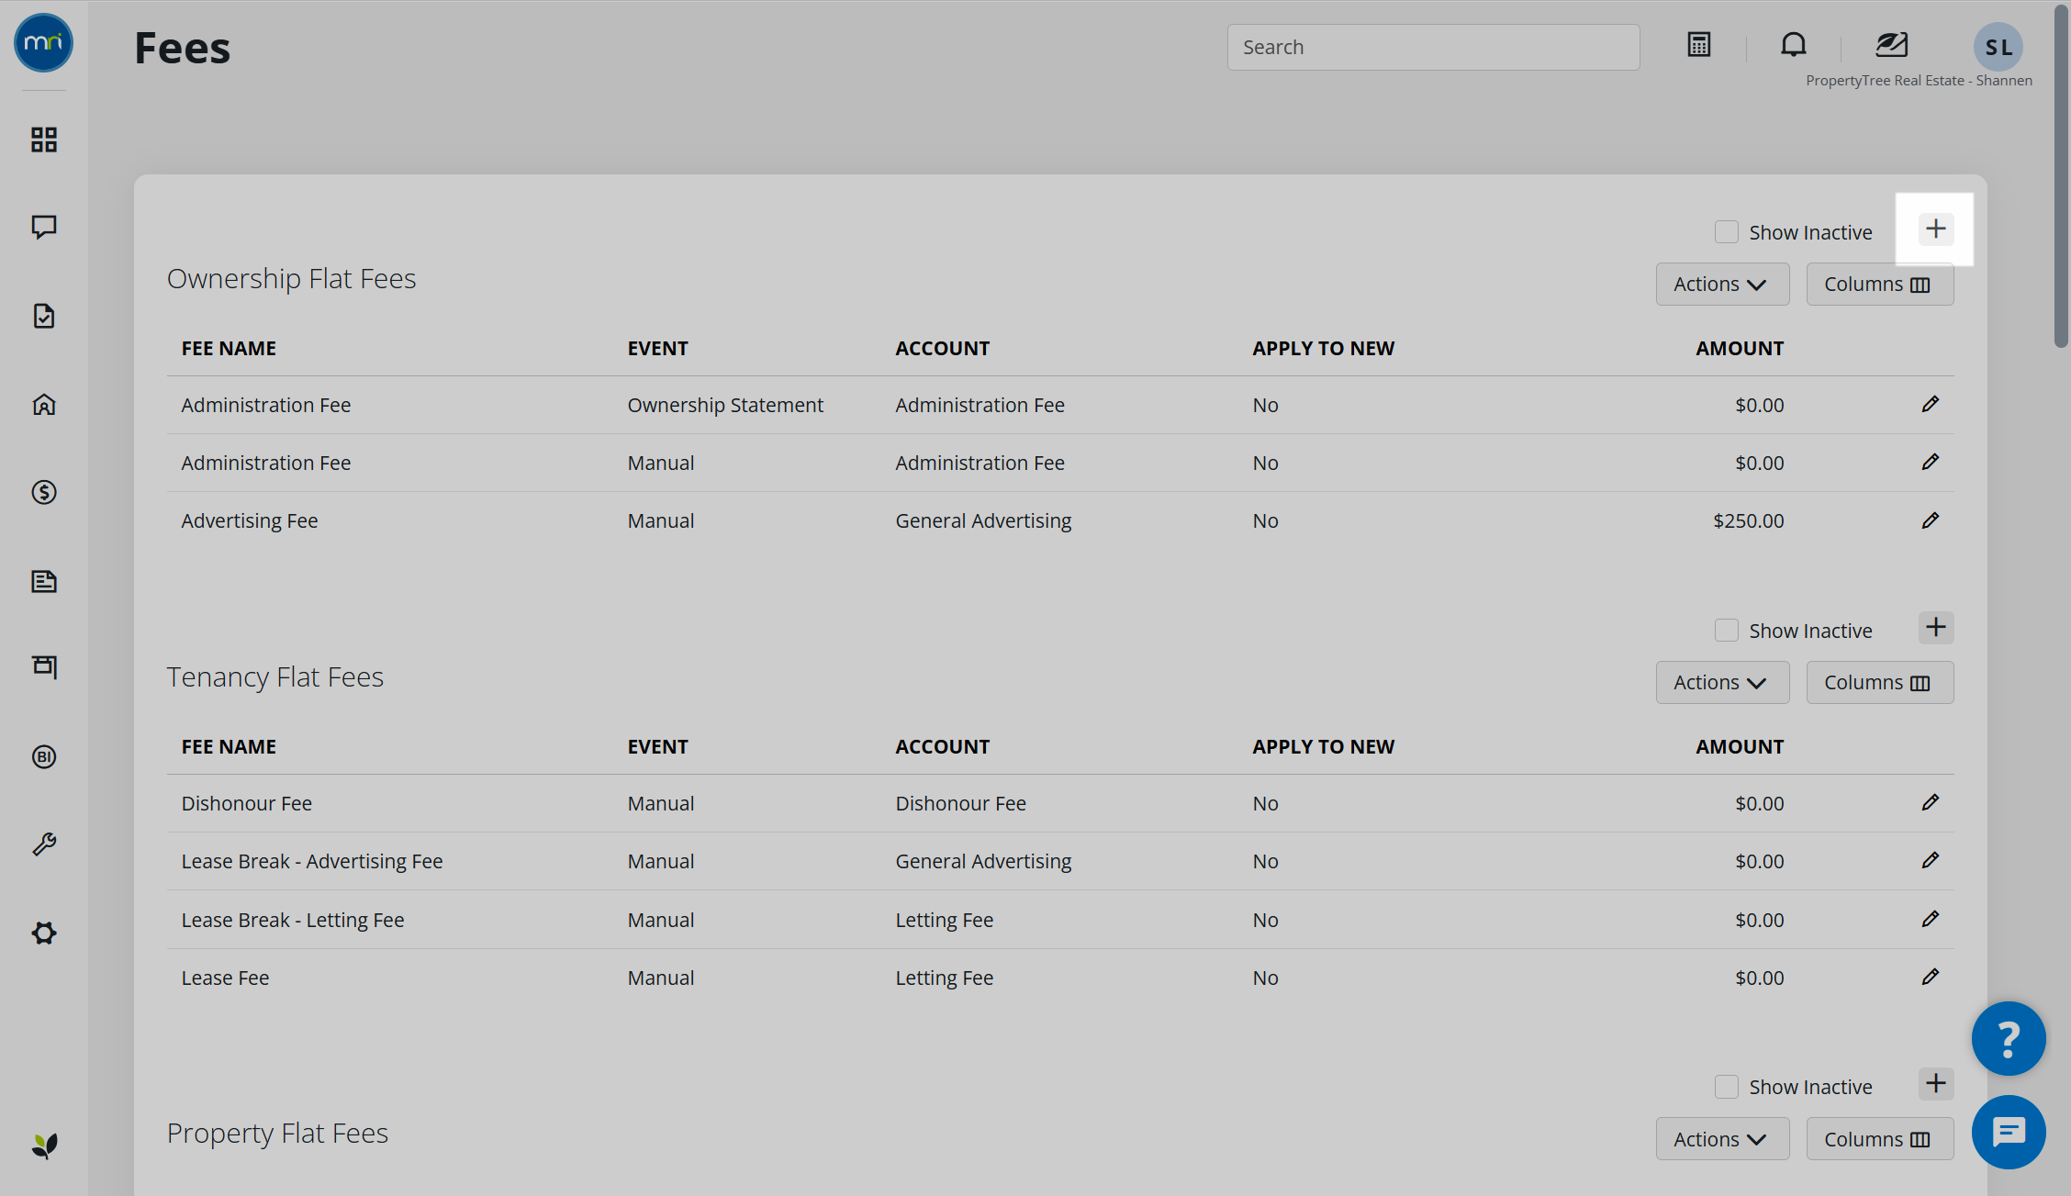Click into the Search field
This screenshot has width=2071, height=1196.
pos(1432,48)
